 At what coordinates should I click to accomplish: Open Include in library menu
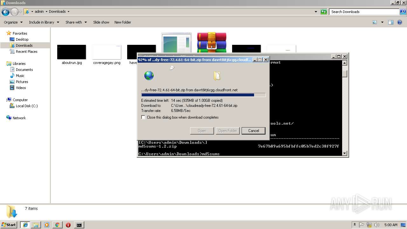(44, 22)
